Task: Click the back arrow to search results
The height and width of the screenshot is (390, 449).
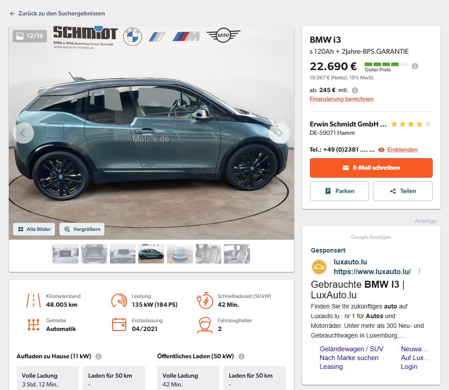Action: coord(12,14)
